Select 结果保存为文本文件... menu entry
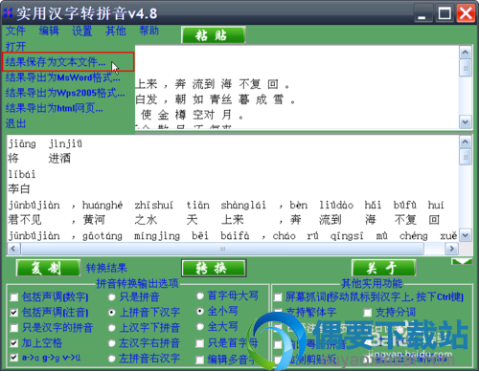 point(68,62)
